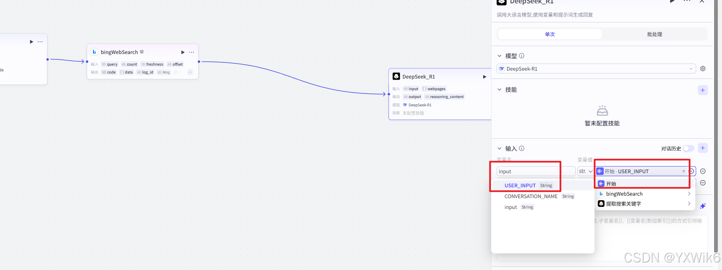Expand bingWebSearch in the variable source list
The image size is (722, 270).
(644, 194)
